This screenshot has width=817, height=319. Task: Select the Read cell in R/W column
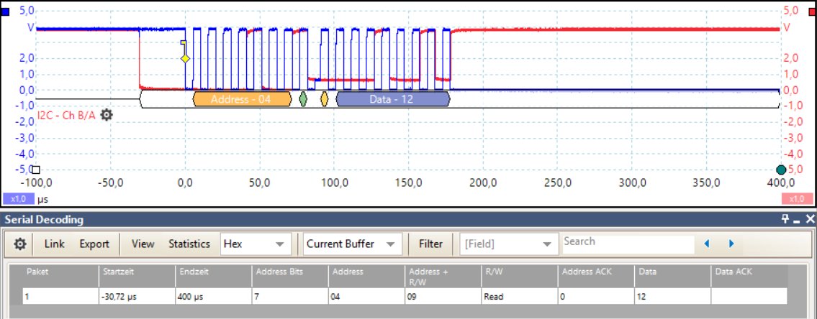tap(520, 297)
